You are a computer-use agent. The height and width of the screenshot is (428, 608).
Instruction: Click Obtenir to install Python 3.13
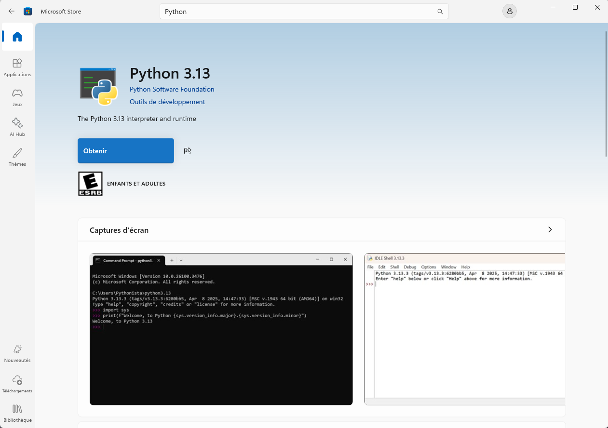(x=126, y=151)
